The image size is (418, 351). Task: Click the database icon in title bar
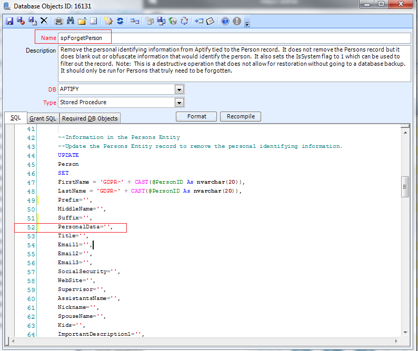click(x=7, y=6)
